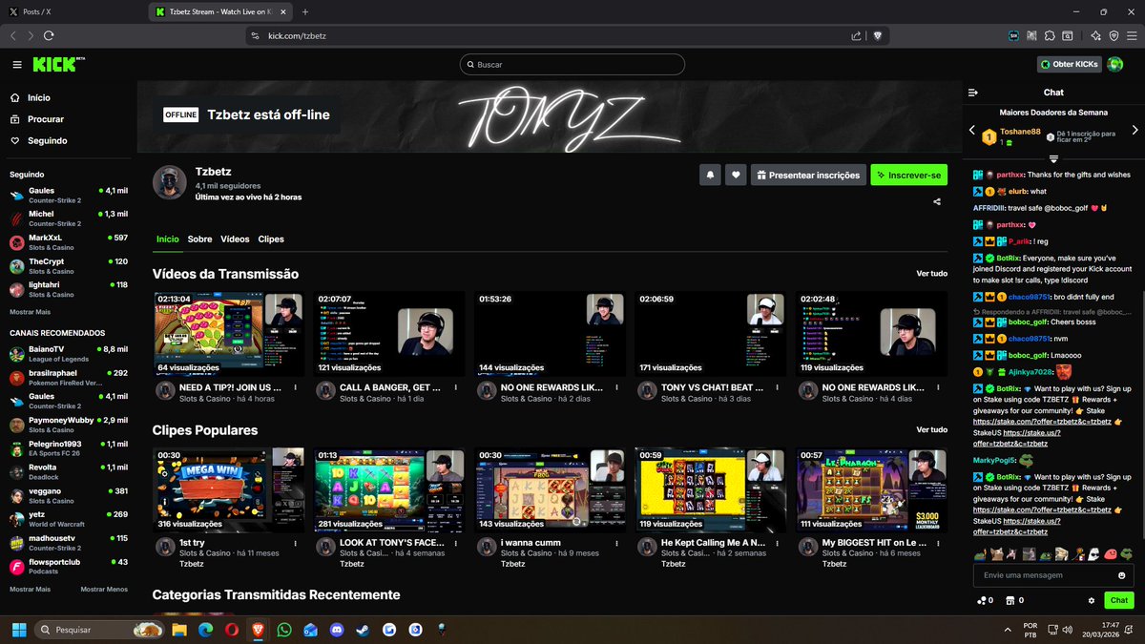This screenshot has width=1145, height=644.
Task: Open BaianoTV in recommended channels
Action: (x=69, y=353)
